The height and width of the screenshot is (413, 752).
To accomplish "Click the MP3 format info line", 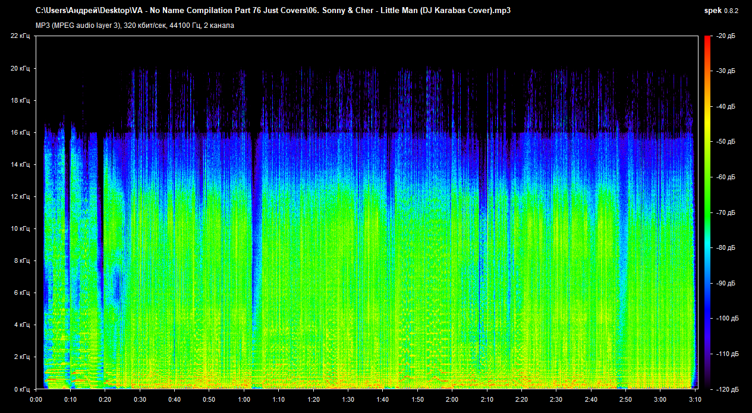I will click(x=136, y=26).
